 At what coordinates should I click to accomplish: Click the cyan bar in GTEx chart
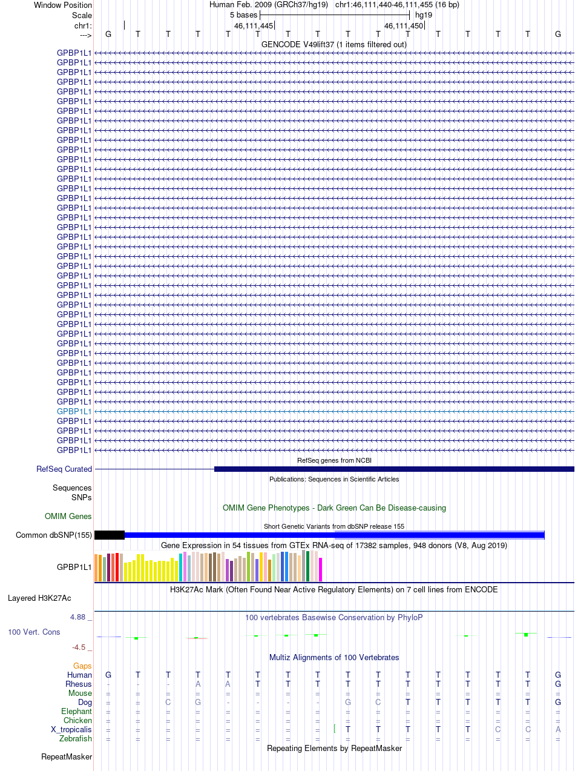pyautogui.click(x=181, y=567)
